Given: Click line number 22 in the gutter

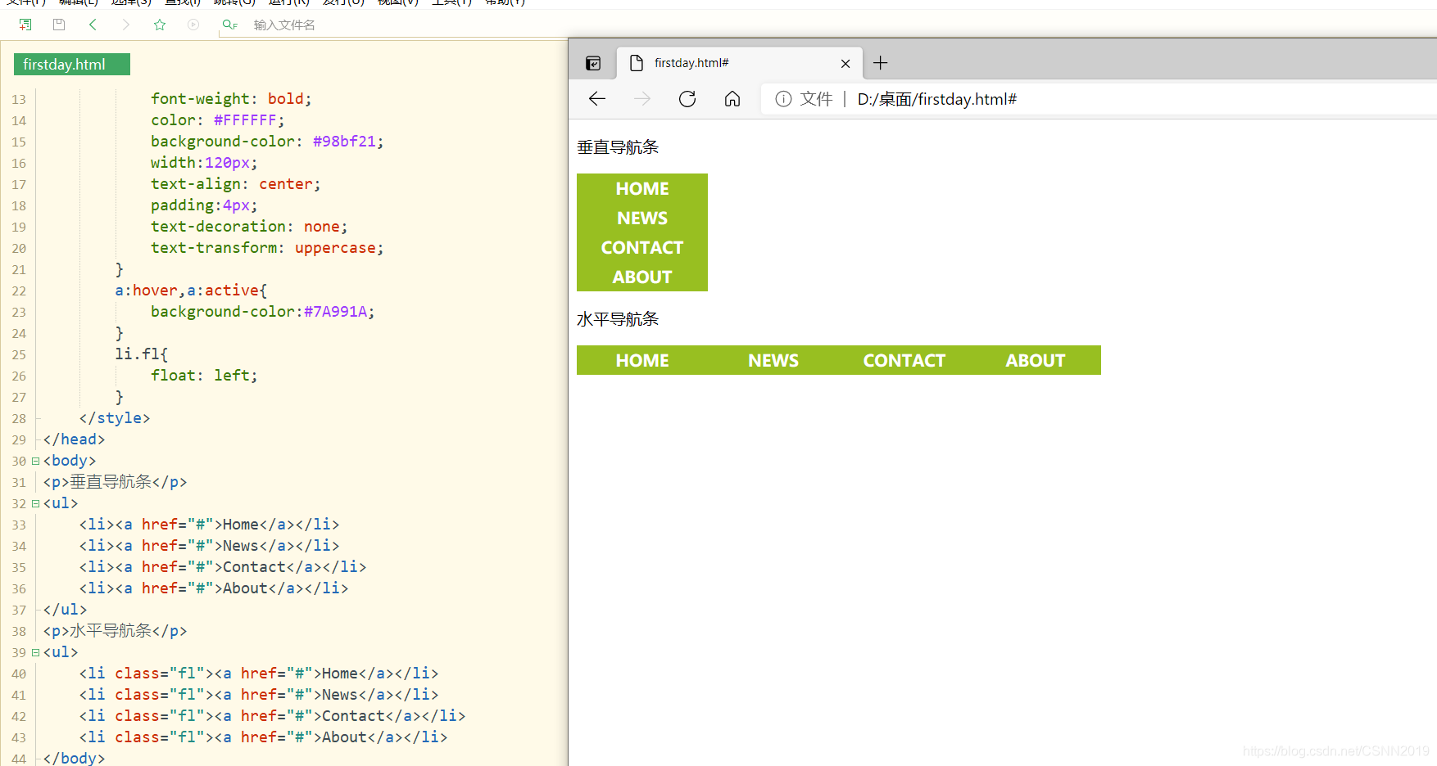Looking at the screenshot, I should 19,291.
